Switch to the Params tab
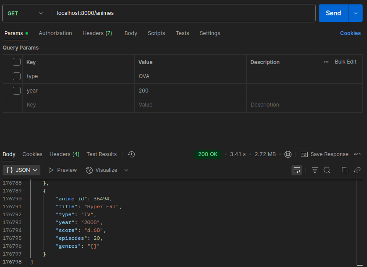The width and height of the screenshot is (367, 267). click(x=16, y=33)
